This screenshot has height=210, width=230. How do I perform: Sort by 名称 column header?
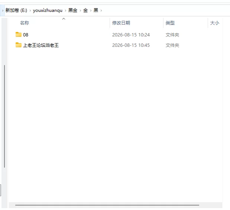(25, 23)
